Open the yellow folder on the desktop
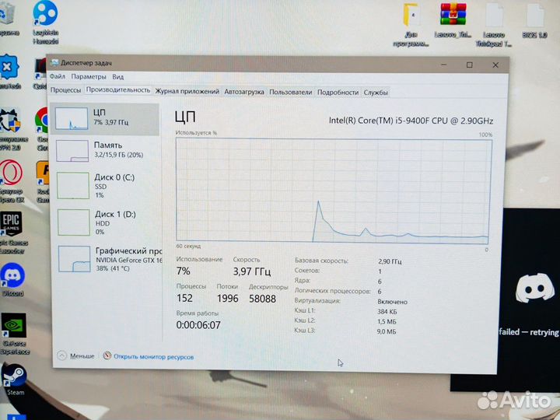This screenshot has width=560, height=420. click(x=411, y=23)
